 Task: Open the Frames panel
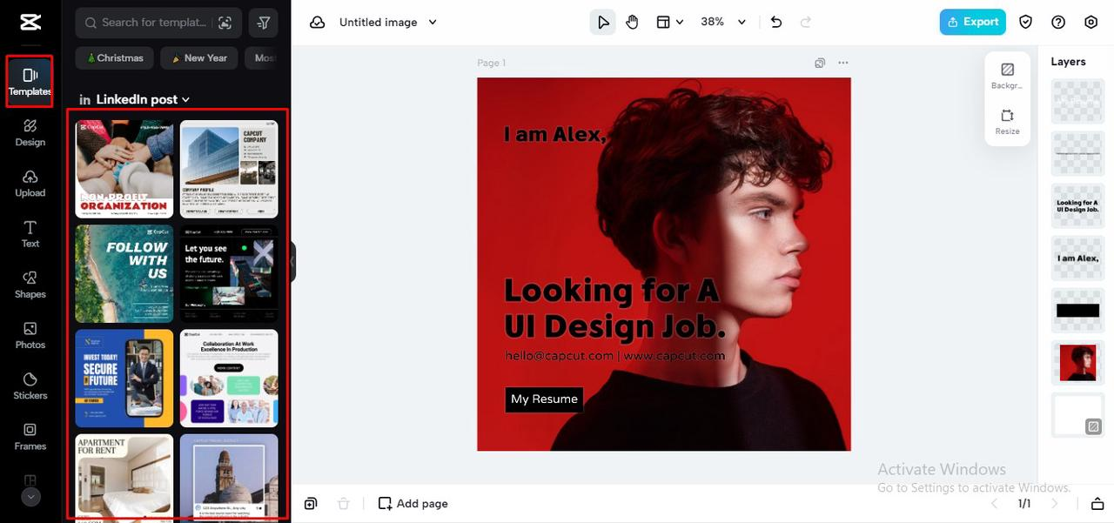click(30, 436)
